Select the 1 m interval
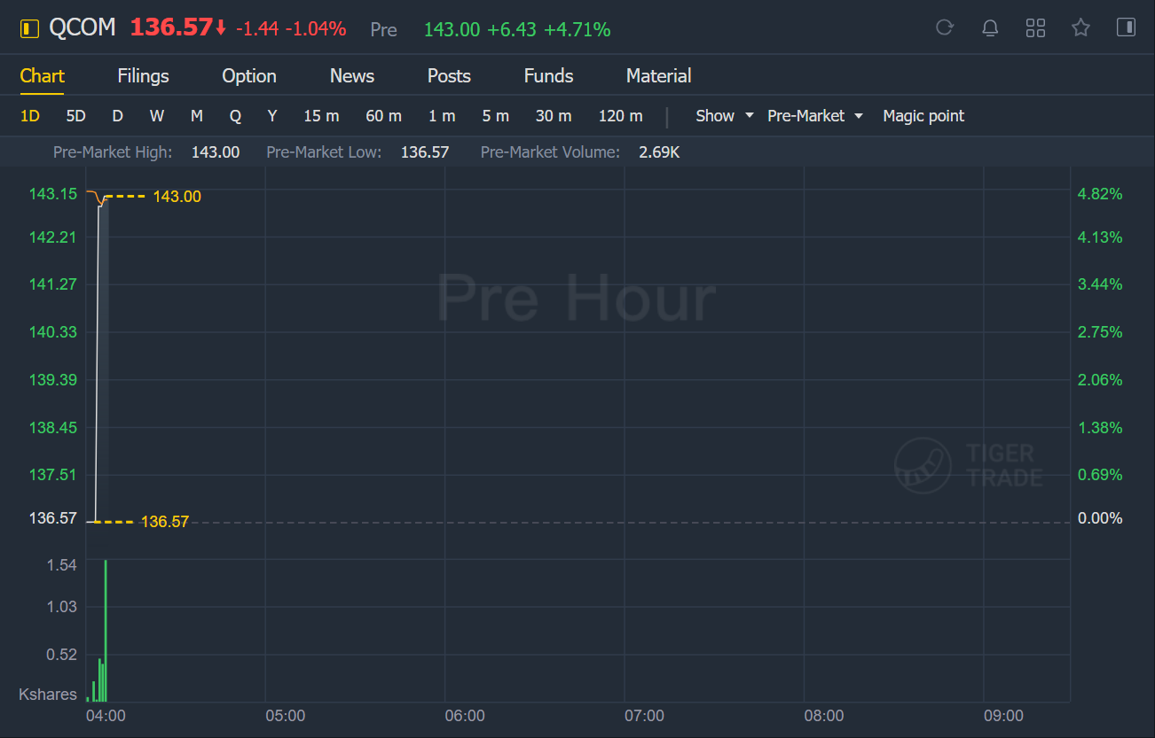Viewport: 1155px width, 738px height. pos(442,116)
